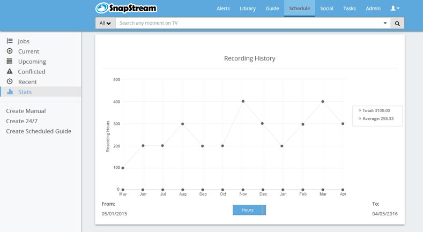Open the Create Manual link
This screenshot has width=423, height=232.
[x=26, y=111]
